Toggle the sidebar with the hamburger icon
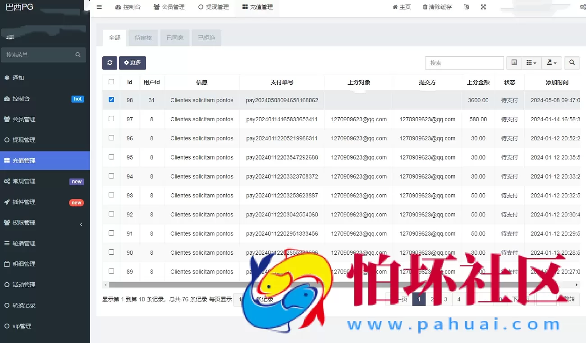Image resolution: width=586 pixels, height=343 pixels. pos(99,7)
